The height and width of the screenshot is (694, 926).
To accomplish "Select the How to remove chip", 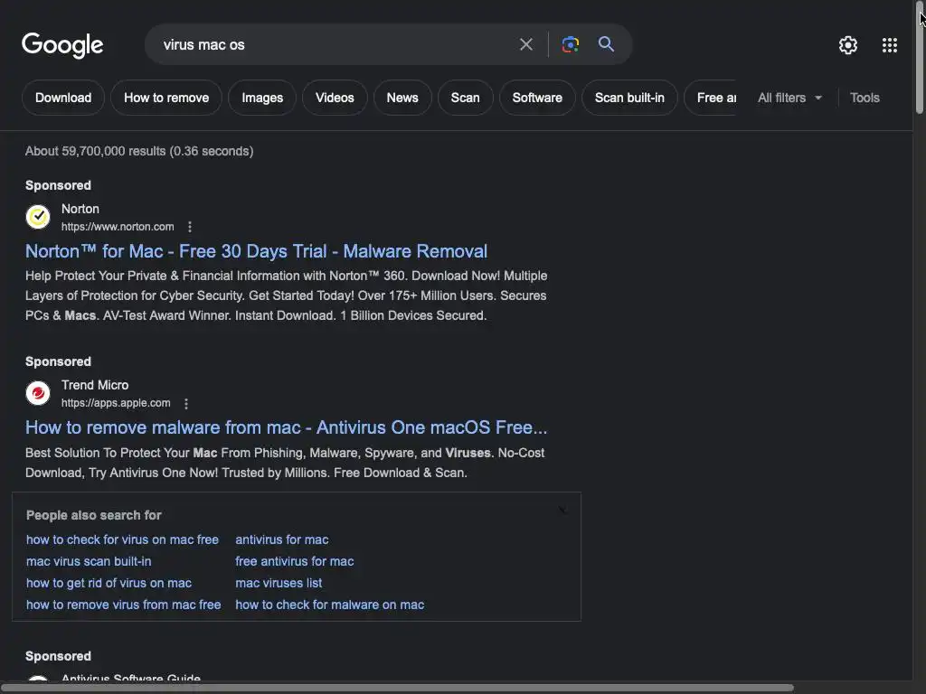I will (166, 98).
